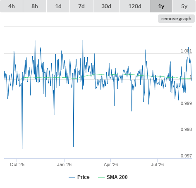Click the Jul '26 axis label
This screenshot has height=188, width=196.
(x=157, y=164)
